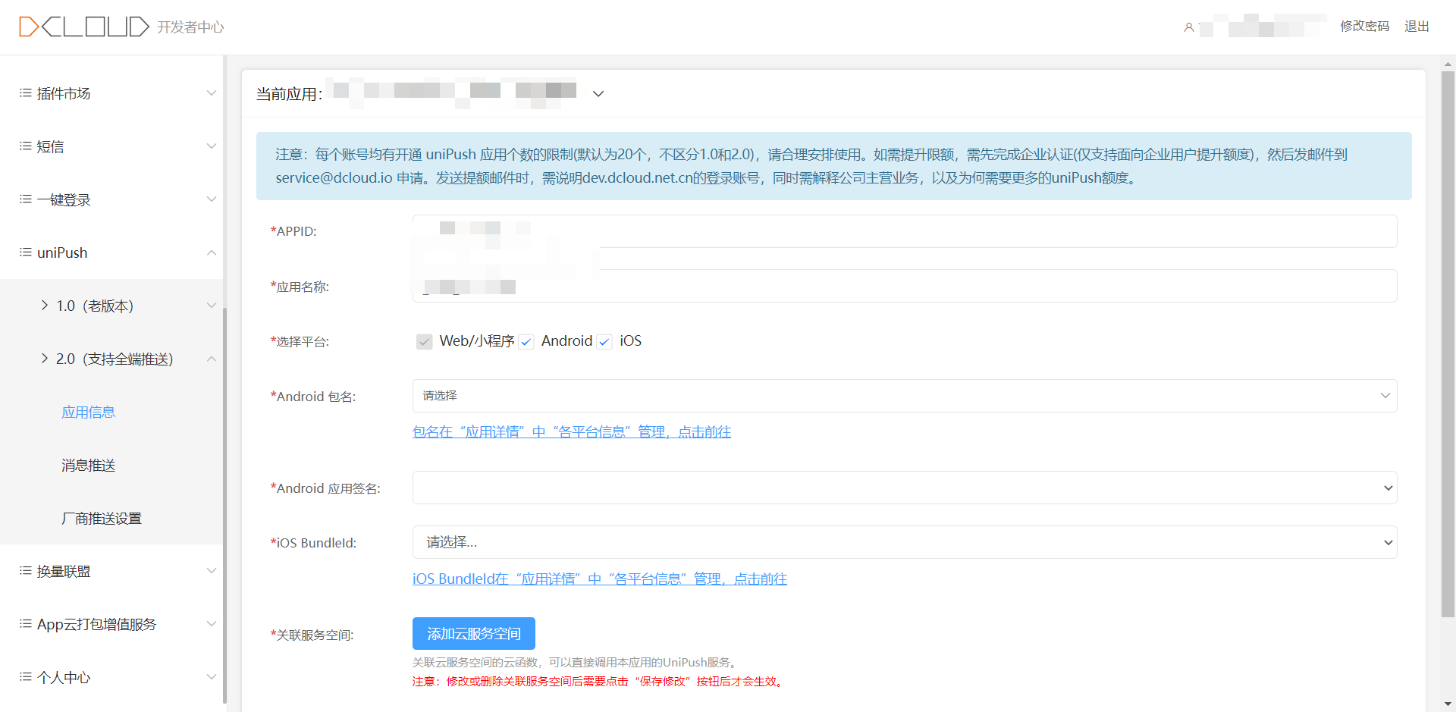Select the 一键登录 sidebar menu
Image resolution: width=1456 pixels, height=712 pixels.
tap(111, 199)
